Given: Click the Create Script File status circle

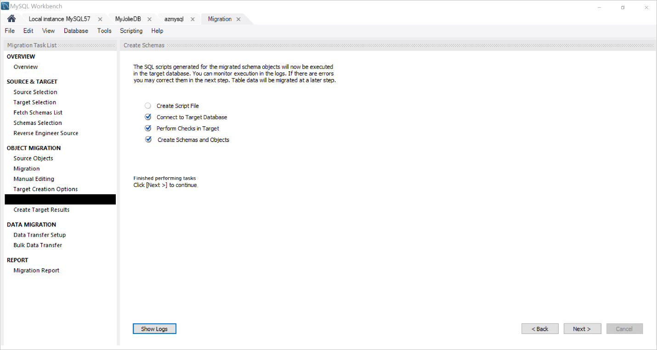Looking at the screenshot, I should (148, 106).
